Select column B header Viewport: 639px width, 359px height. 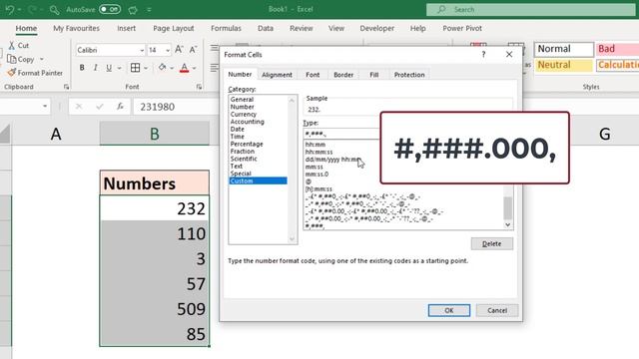[155, 134]
